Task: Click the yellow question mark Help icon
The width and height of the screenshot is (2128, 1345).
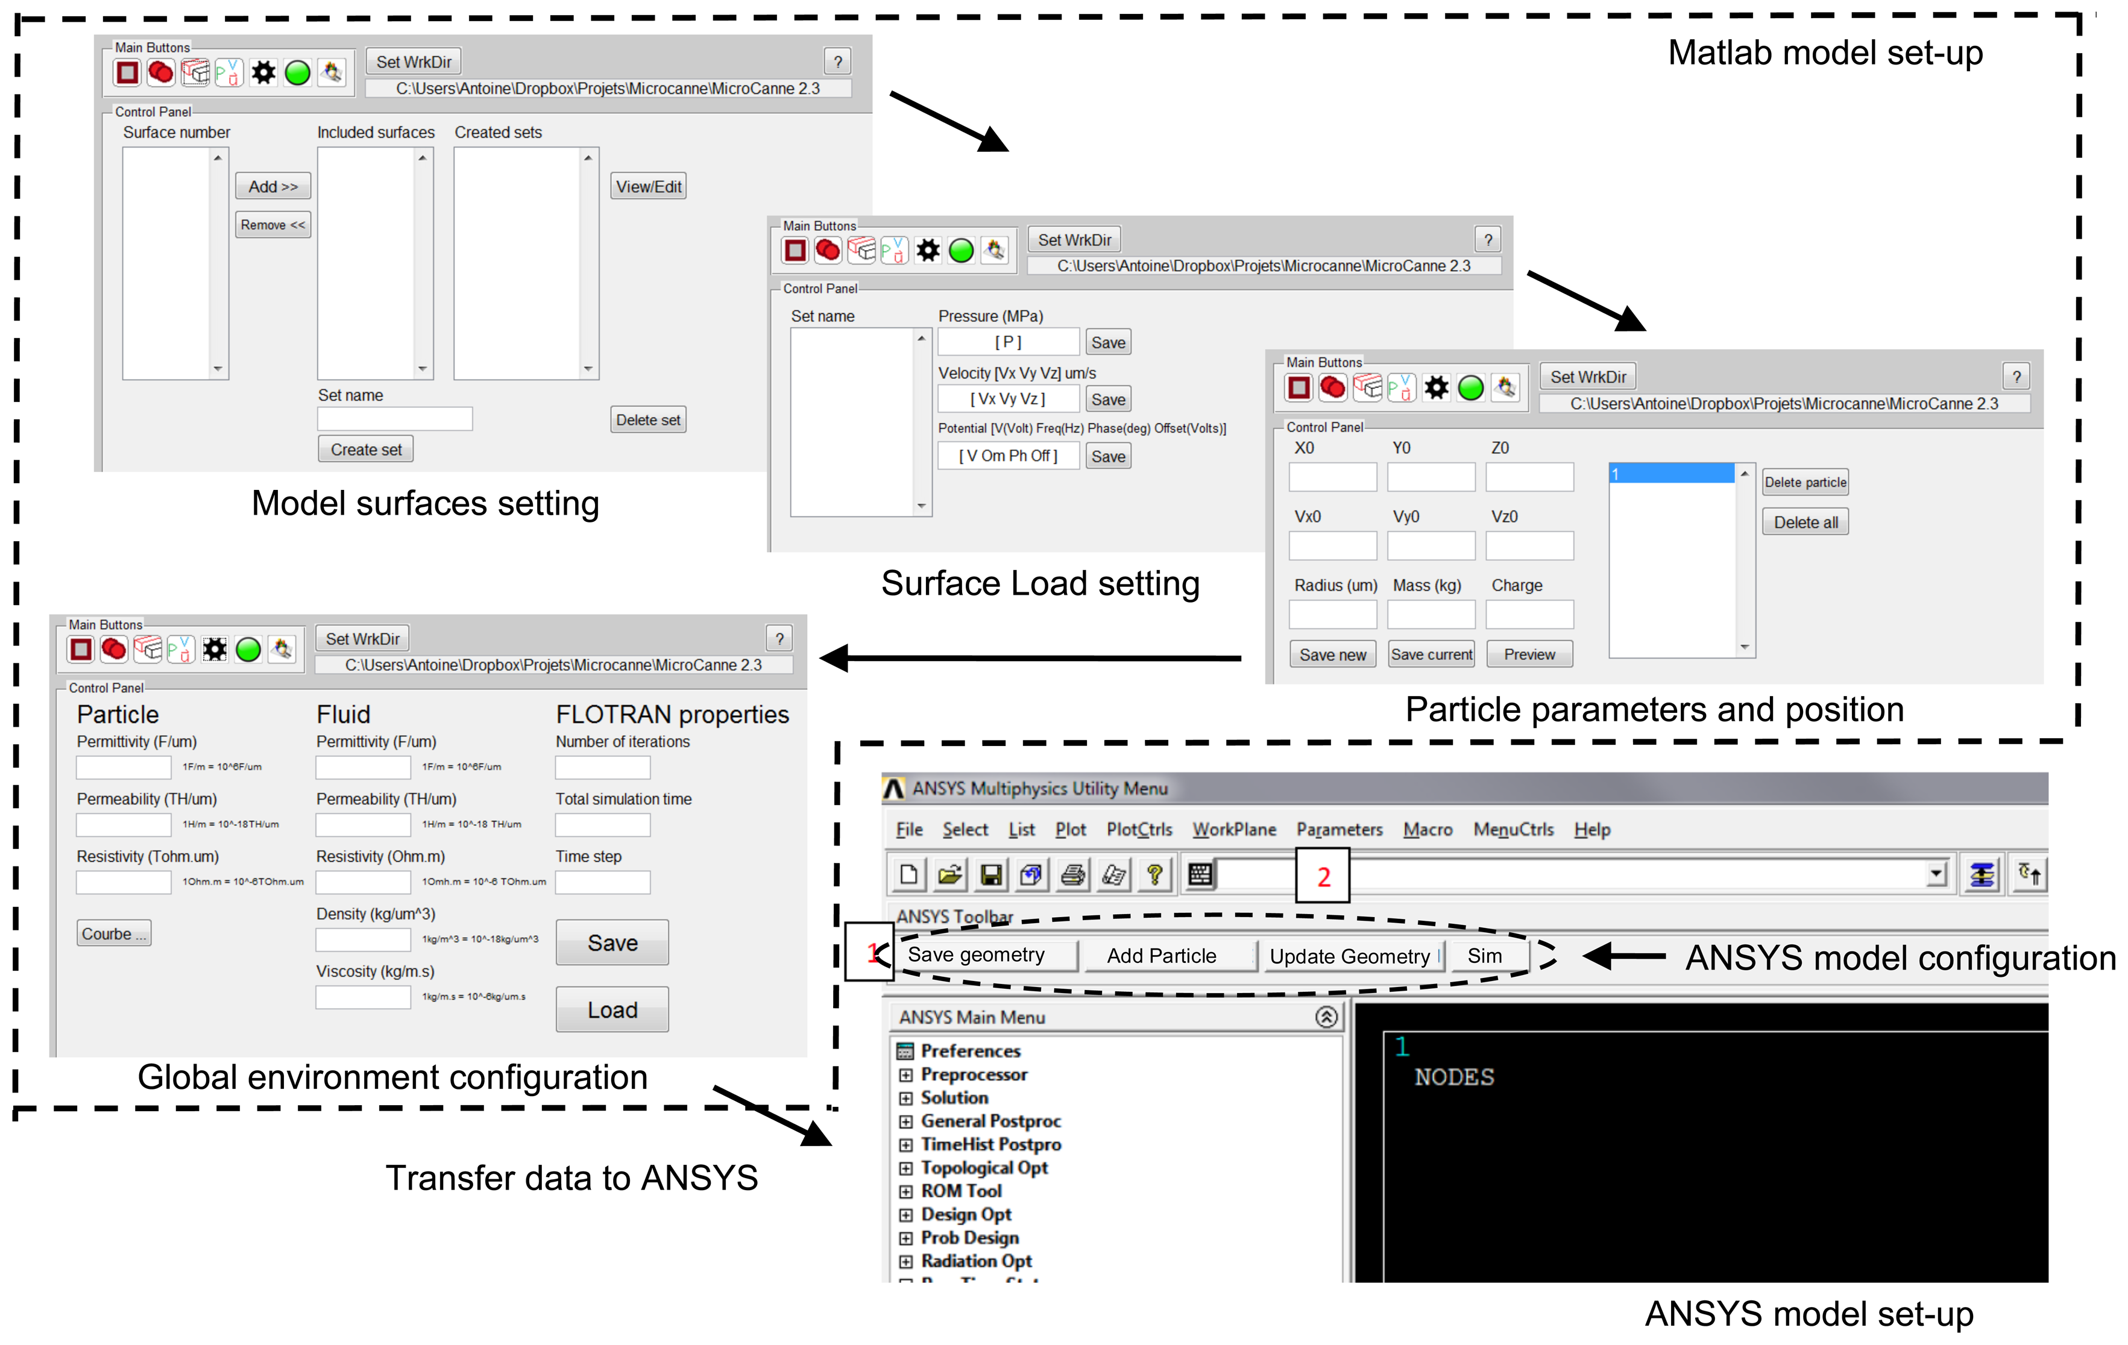Action: point(1154,874)
